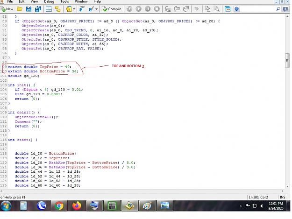Save the current file with the floppy icon
Viewport: 292px width, 219px height.
point(28,9)
